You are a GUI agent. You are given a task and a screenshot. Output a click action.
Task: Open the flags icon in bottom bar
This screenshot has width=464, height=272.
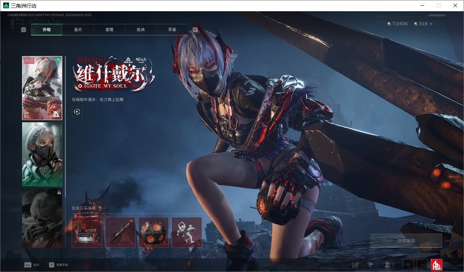(370, 265)
